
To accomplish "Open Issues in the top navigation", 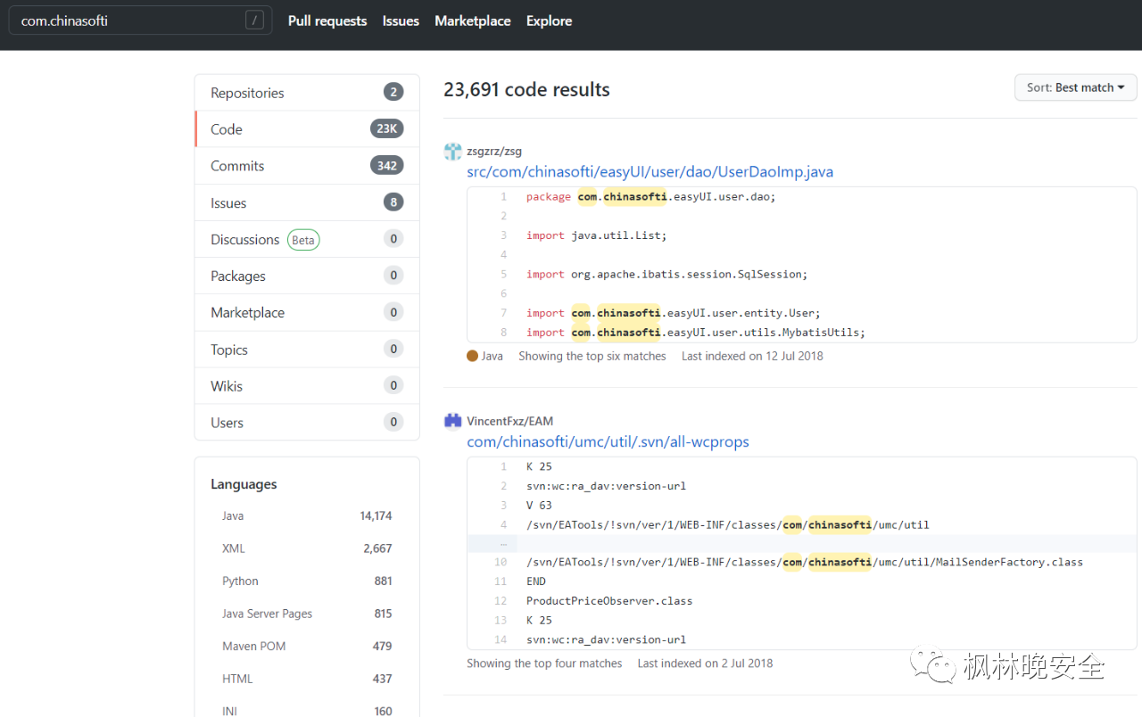I will (401, 21).
